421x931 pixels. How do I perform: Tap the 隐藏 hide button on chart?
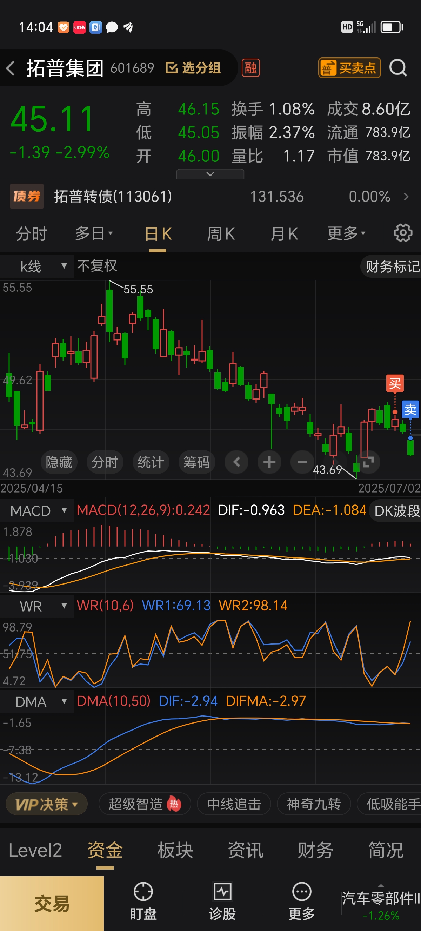click(59, 462)
